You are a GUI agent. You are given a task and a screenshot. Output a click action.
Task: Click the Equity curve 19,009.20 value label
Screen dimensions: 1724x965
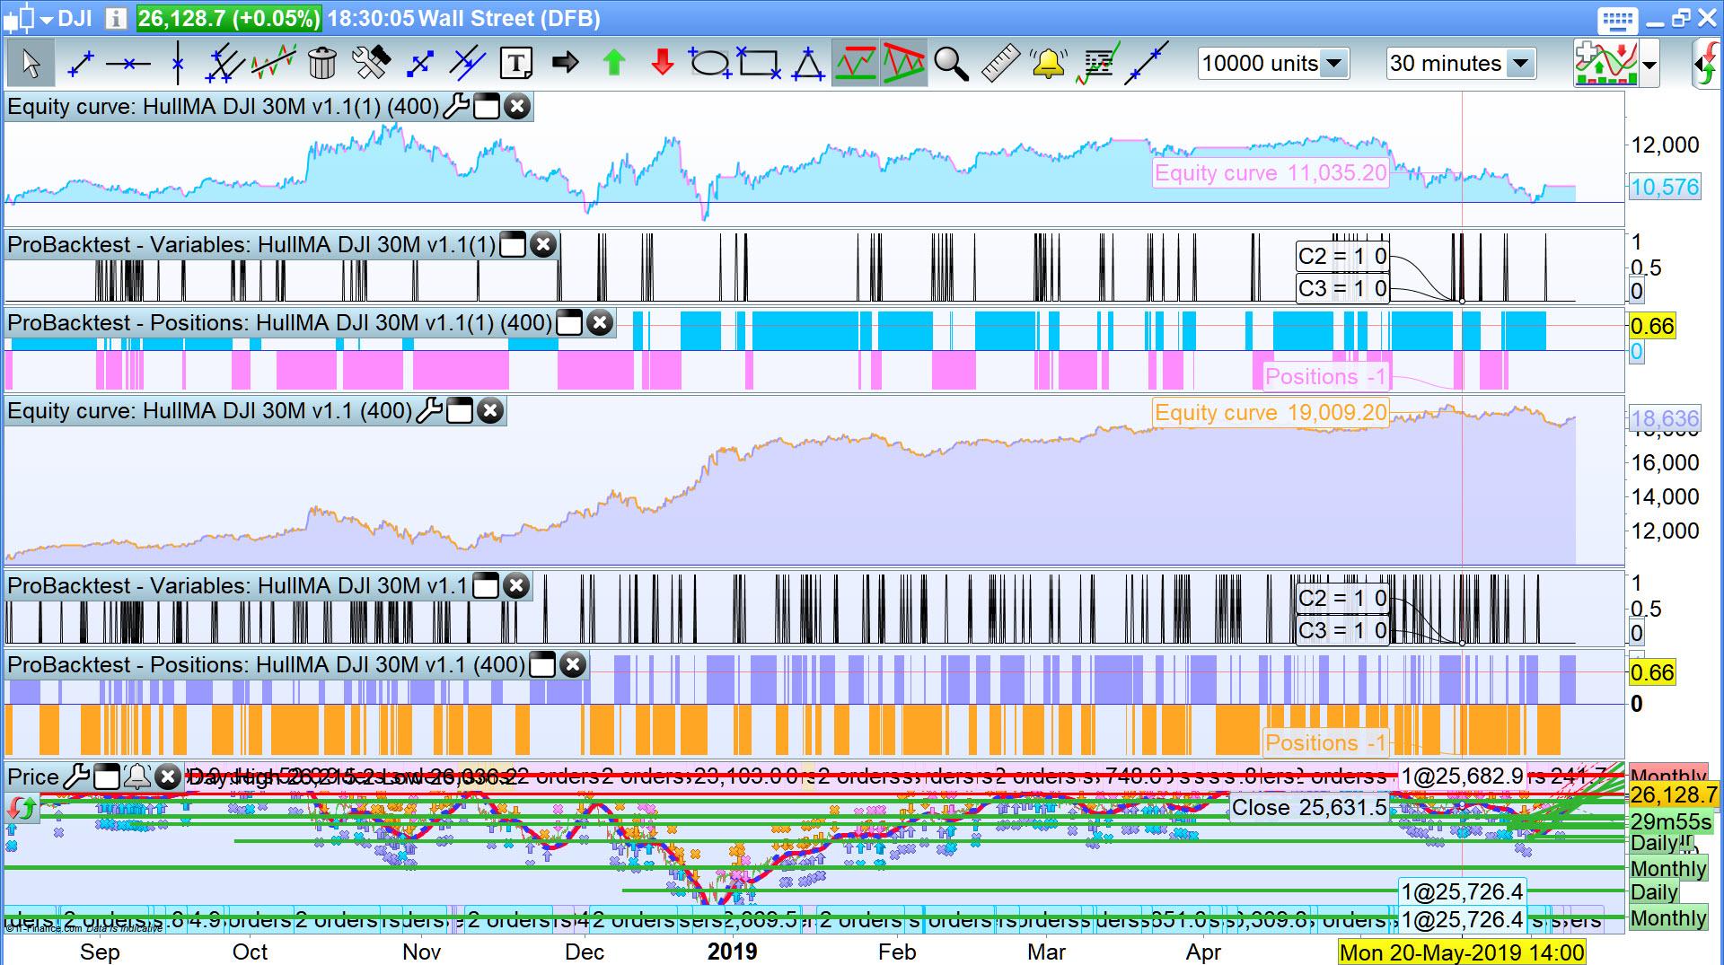[1271, 413]
